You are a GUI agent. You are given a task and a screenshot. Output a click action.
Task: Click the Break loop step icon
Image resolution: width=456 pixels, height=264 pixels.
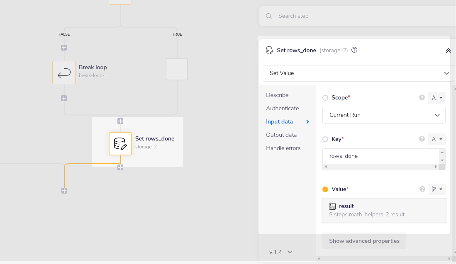[64, 73]
